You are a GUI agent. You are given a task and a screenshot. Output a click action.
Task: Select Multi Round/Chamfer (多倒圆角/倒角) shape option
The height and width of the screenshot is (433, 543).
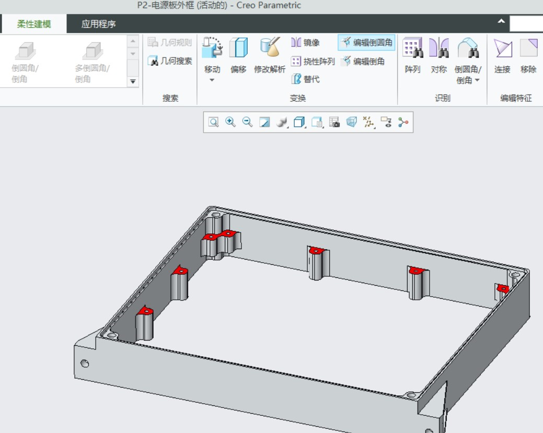93,62
